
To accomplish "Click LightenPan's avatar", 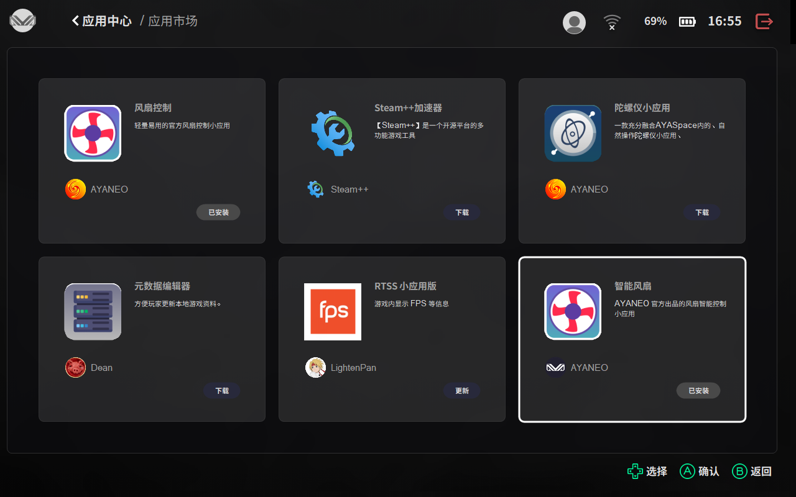I will (x=315, y=367).
